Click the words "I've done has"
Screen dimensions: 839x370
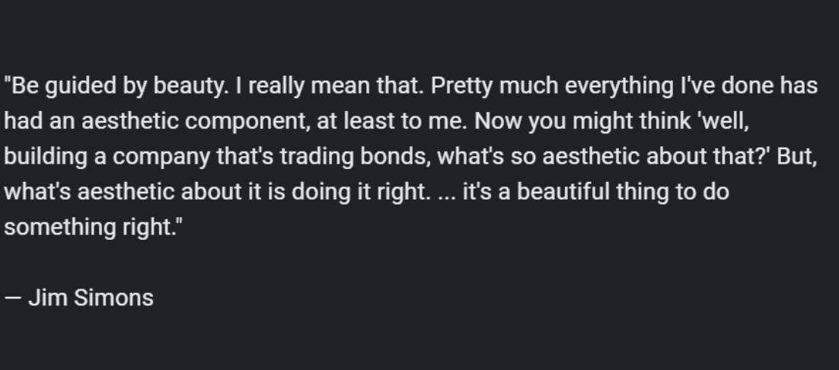tap(749, 85)
